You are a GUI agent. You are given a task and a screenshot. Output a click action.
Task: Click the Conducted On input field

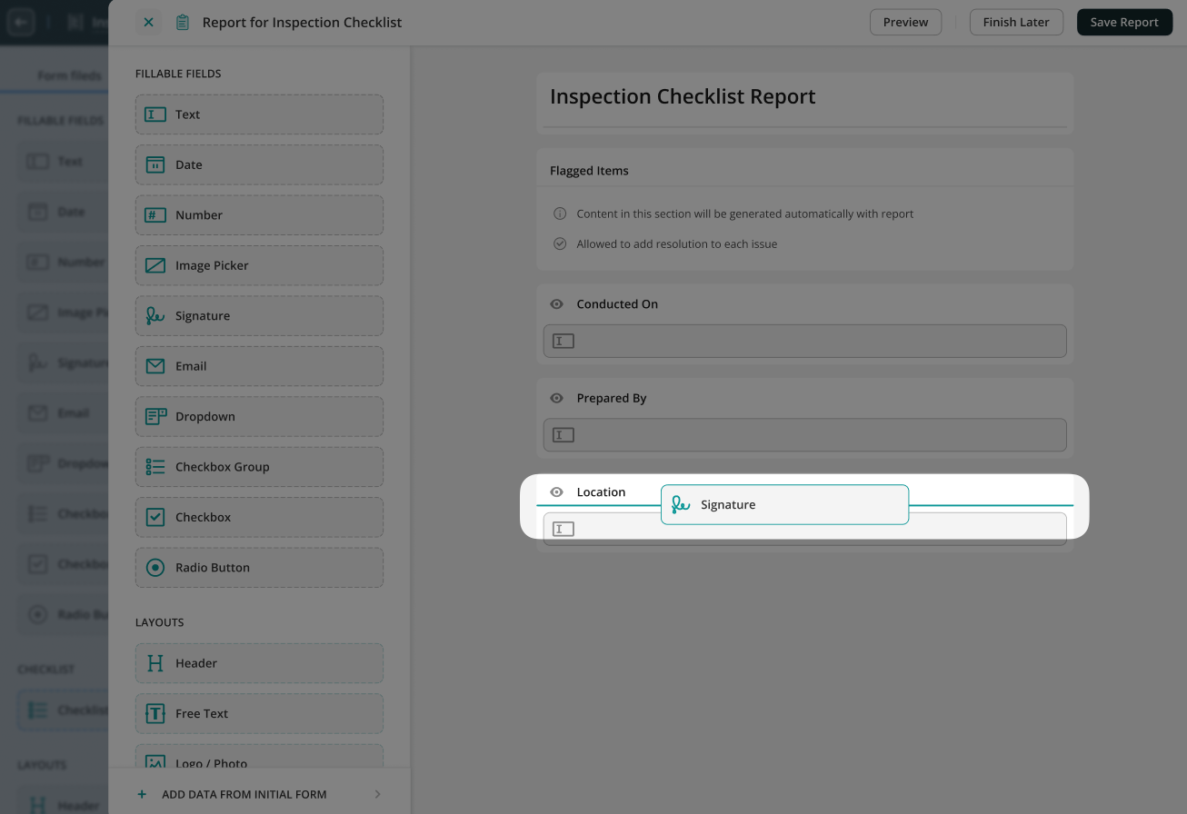click(804, 342)
